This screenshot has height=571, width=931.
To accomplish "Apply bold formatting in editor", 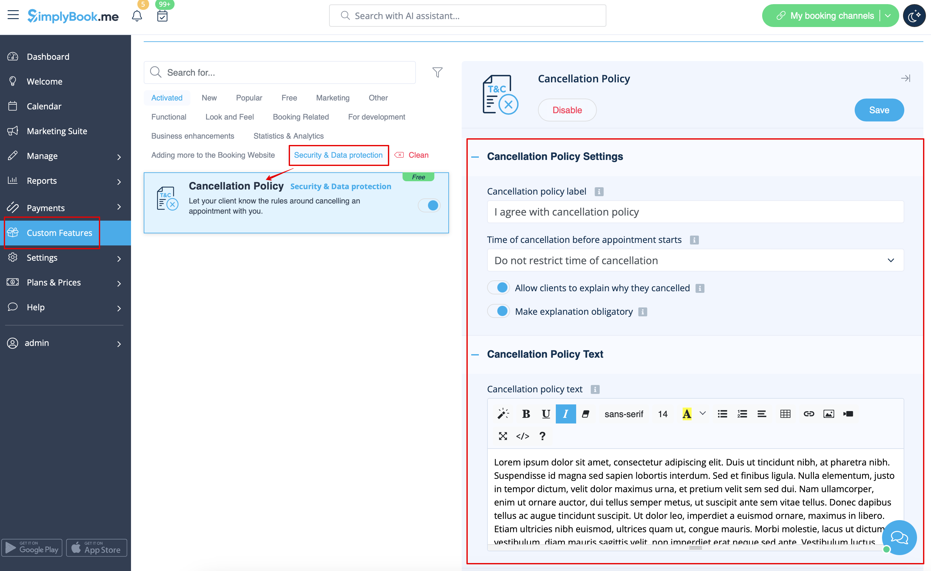I will pyautogui.click(x=526, y=414).
